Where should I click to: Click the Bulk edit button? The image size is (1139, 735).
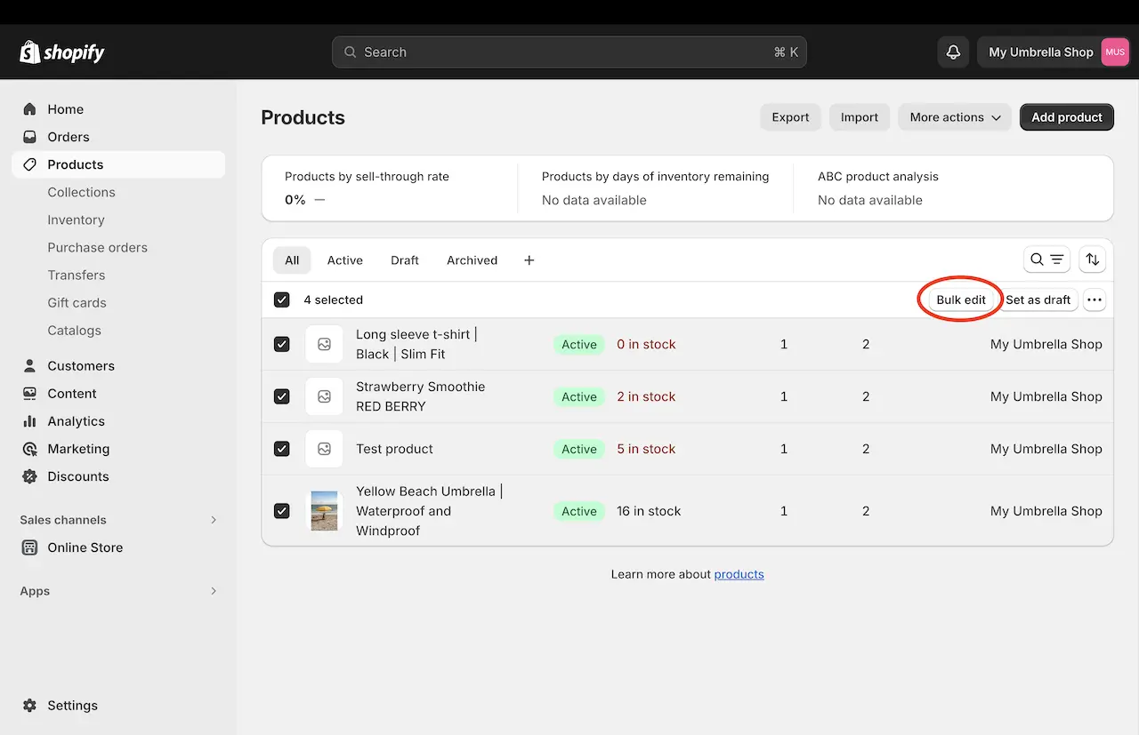(960, 300)
